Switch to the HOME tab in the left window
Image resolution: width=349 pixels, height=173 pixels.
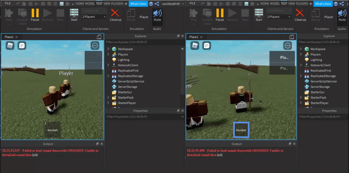80,3
